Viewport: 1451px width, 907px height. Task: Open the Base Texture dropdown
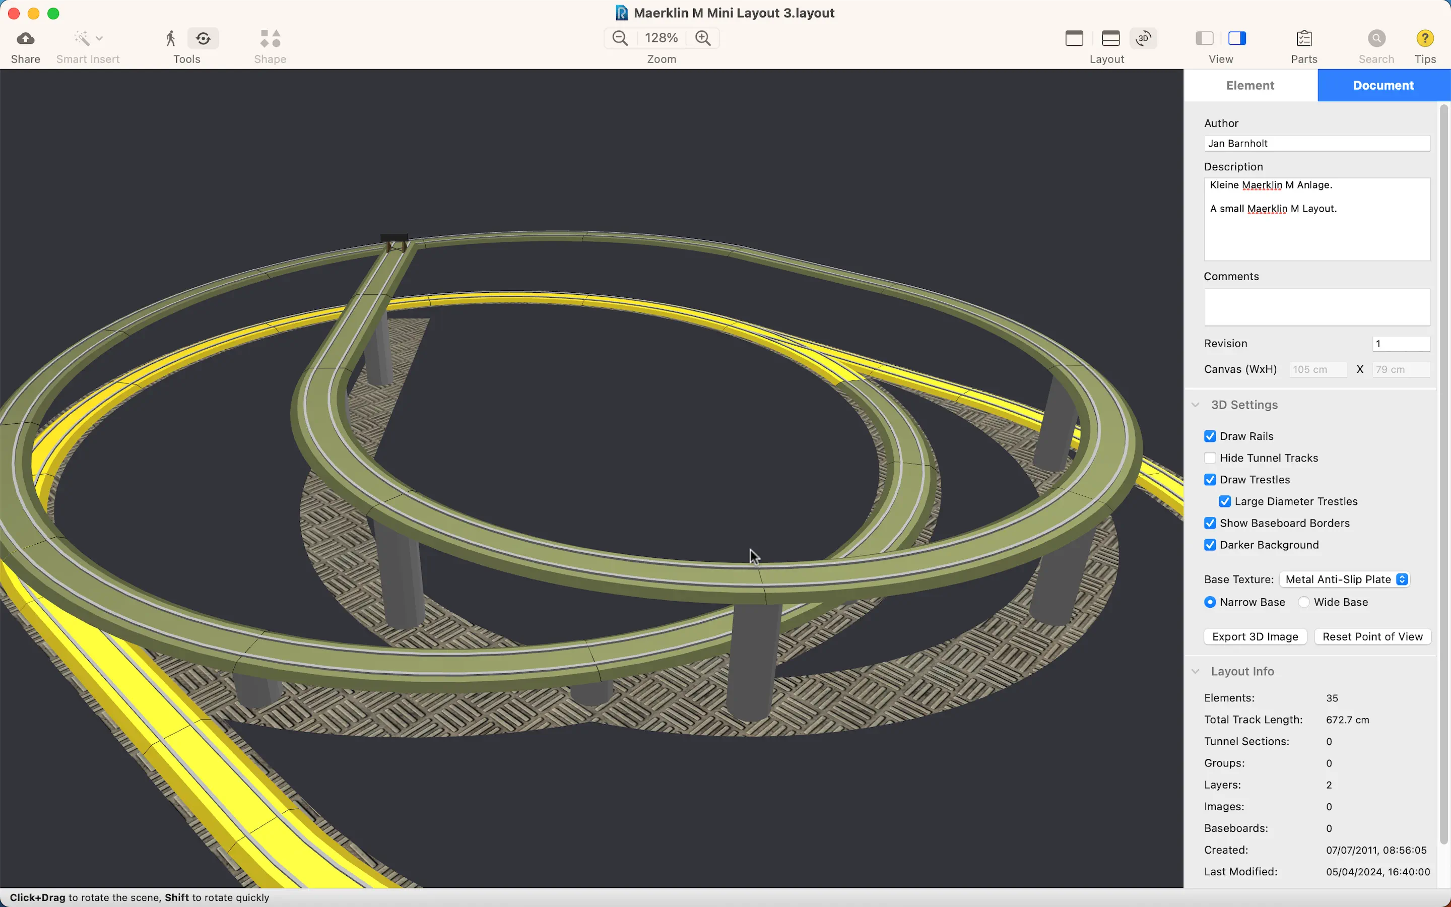click(1344, 579)
